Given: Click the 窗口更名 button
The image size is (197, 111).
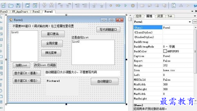Looking at the screenshot, I should (53, 34).
